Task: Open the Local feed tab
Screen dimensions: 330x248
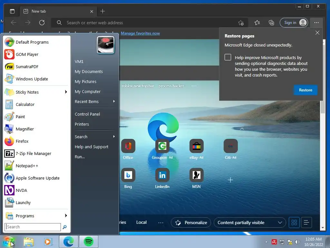Action: [141, 222]
